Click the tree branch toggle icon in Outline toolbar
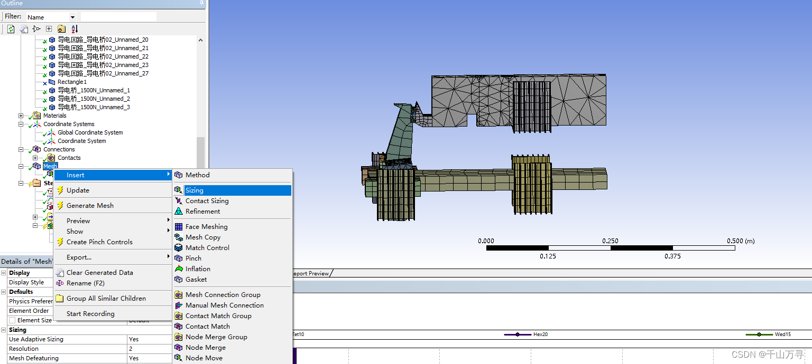 click(36, 29)
